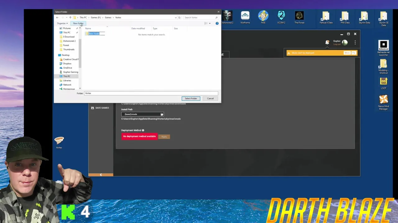Launch the Dishonored 2 desktop shortcut
398x223 pixels.
tap(227, 17)
